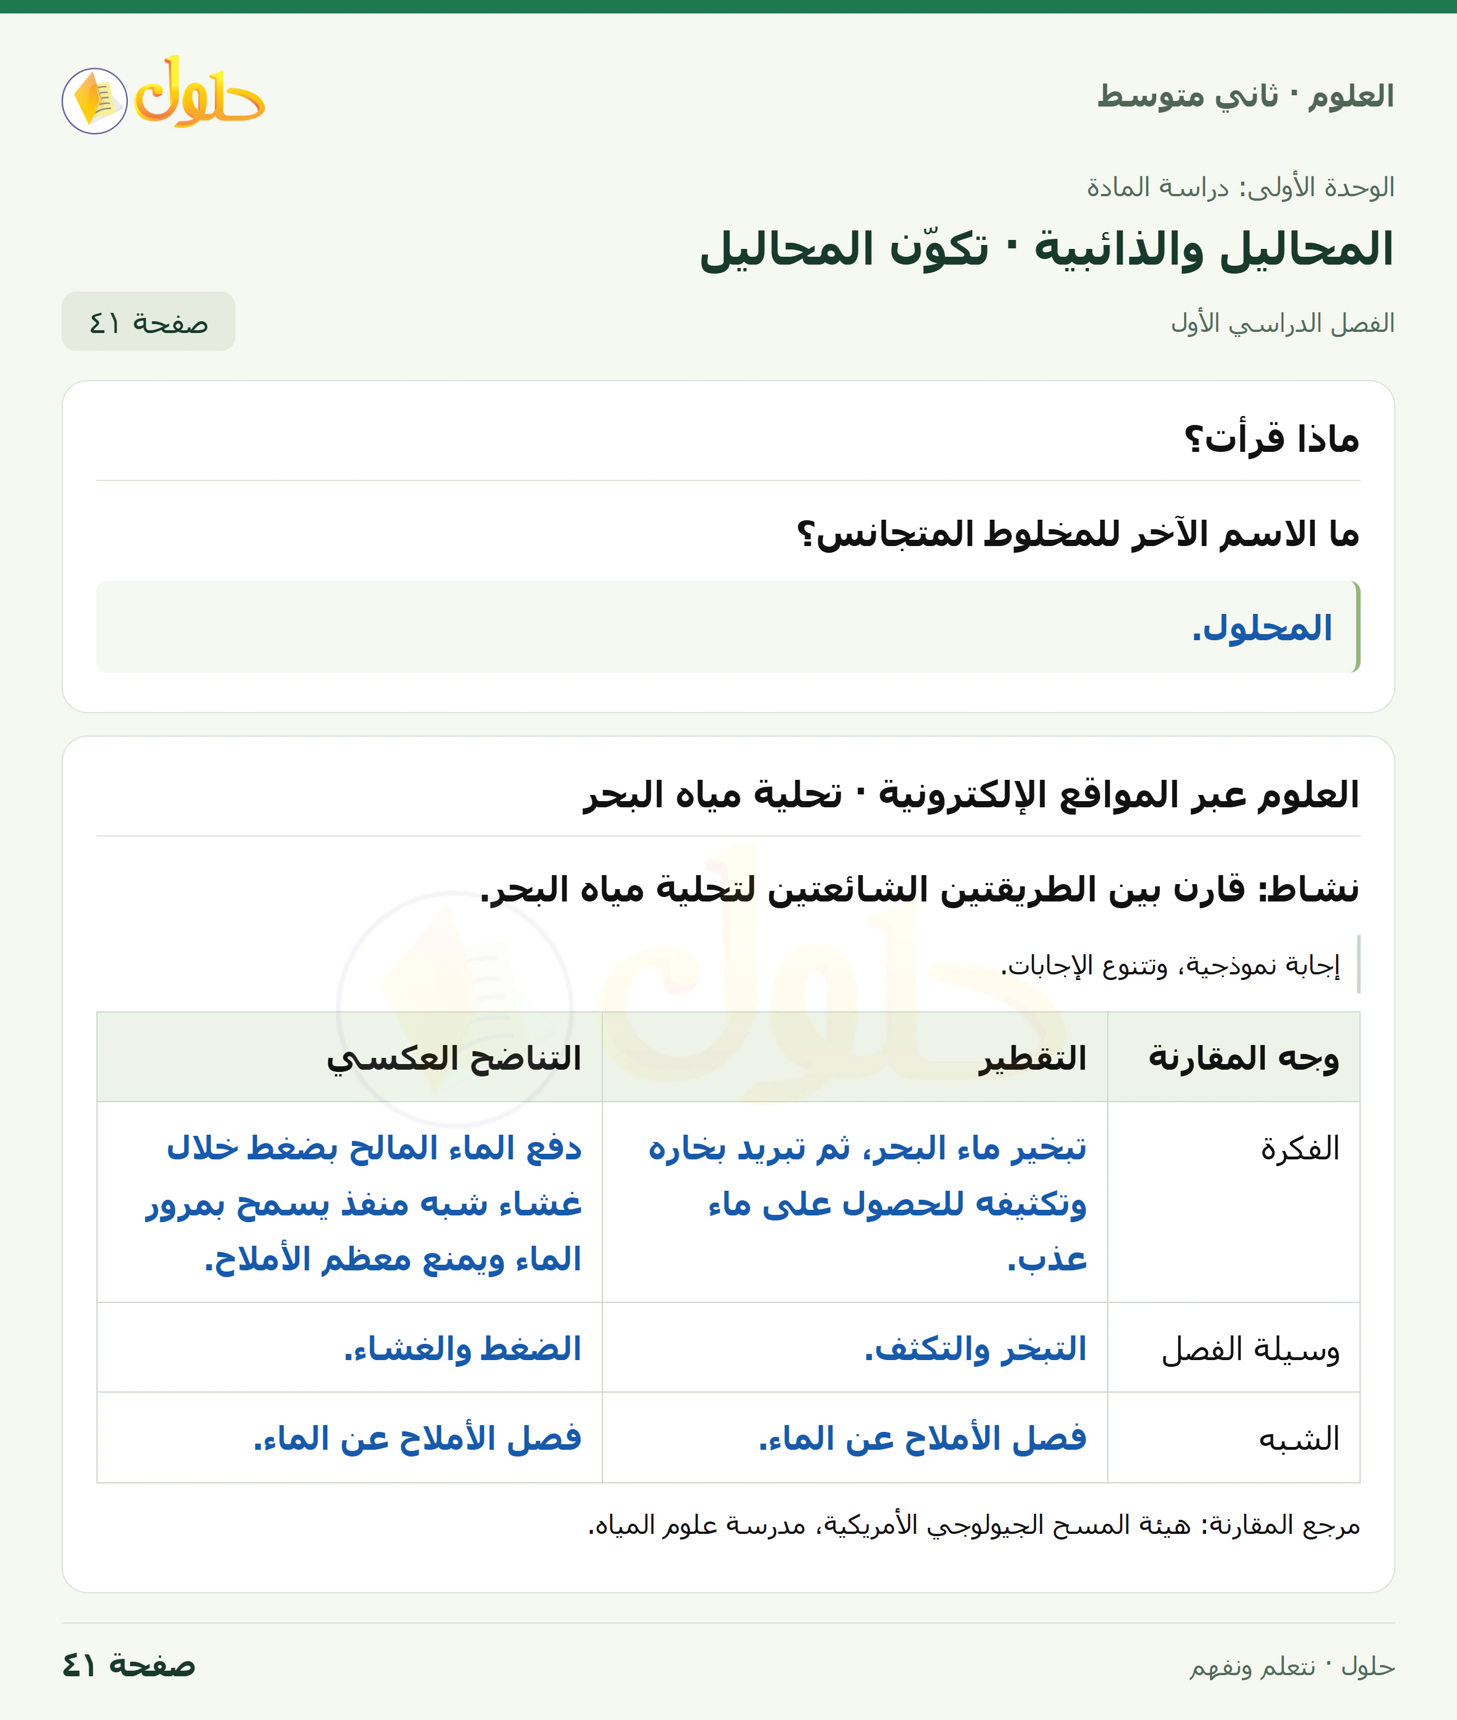Click the answer المحلول.
Viewport: 1457px width, 1720px height.
[1262, 628]
